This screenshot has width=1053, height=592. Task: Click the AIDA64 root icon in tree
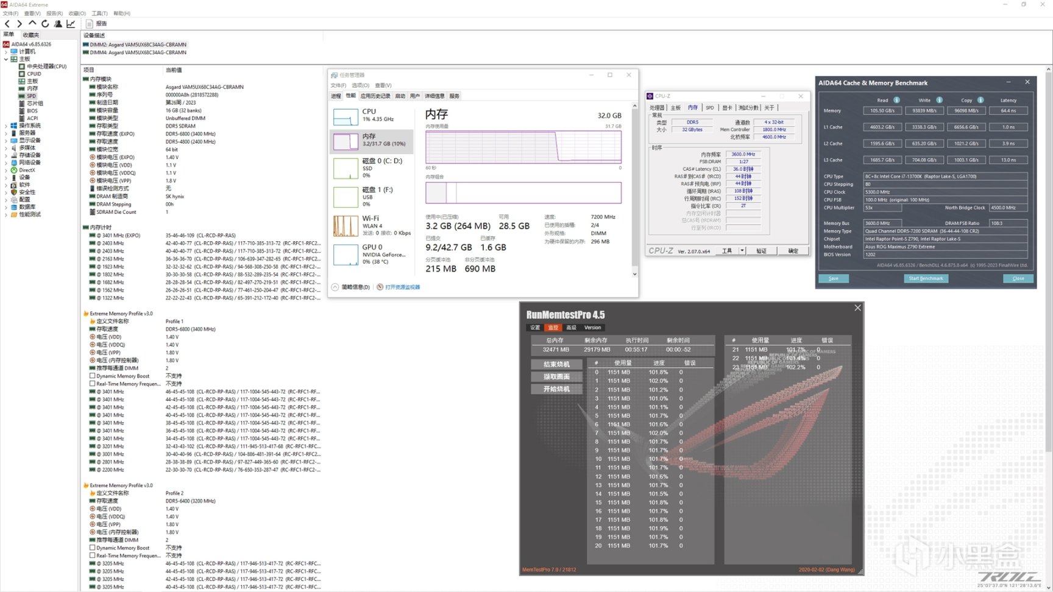pyautogui.click(x=7, y=44)
